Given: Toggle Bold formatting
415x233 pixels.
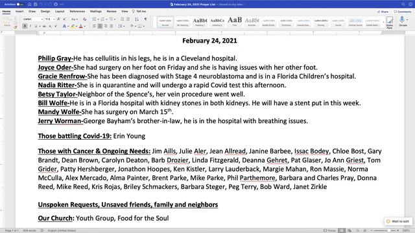Looking at the screenshot, I should pyautogui.click(x=25, y=26).
